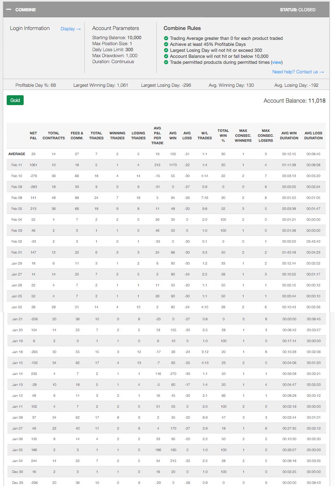Click check icon beside Trade permitted products rule

click(166, 62)
